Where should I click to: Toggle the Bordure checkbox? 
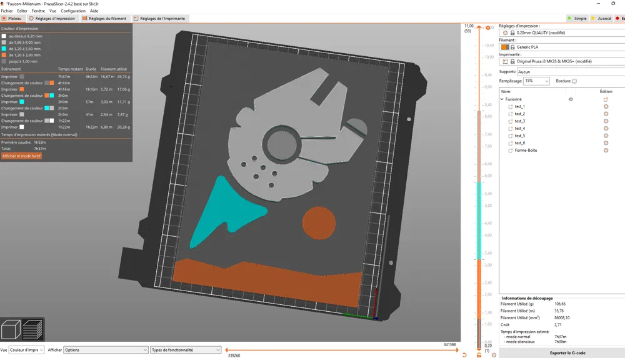coord(574,81)
